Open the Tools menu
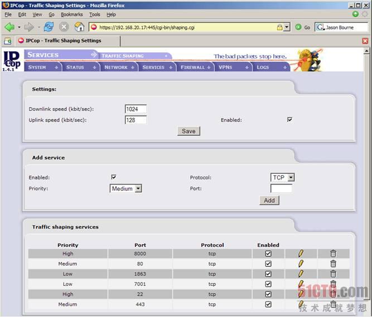 (x=95, y=14)
